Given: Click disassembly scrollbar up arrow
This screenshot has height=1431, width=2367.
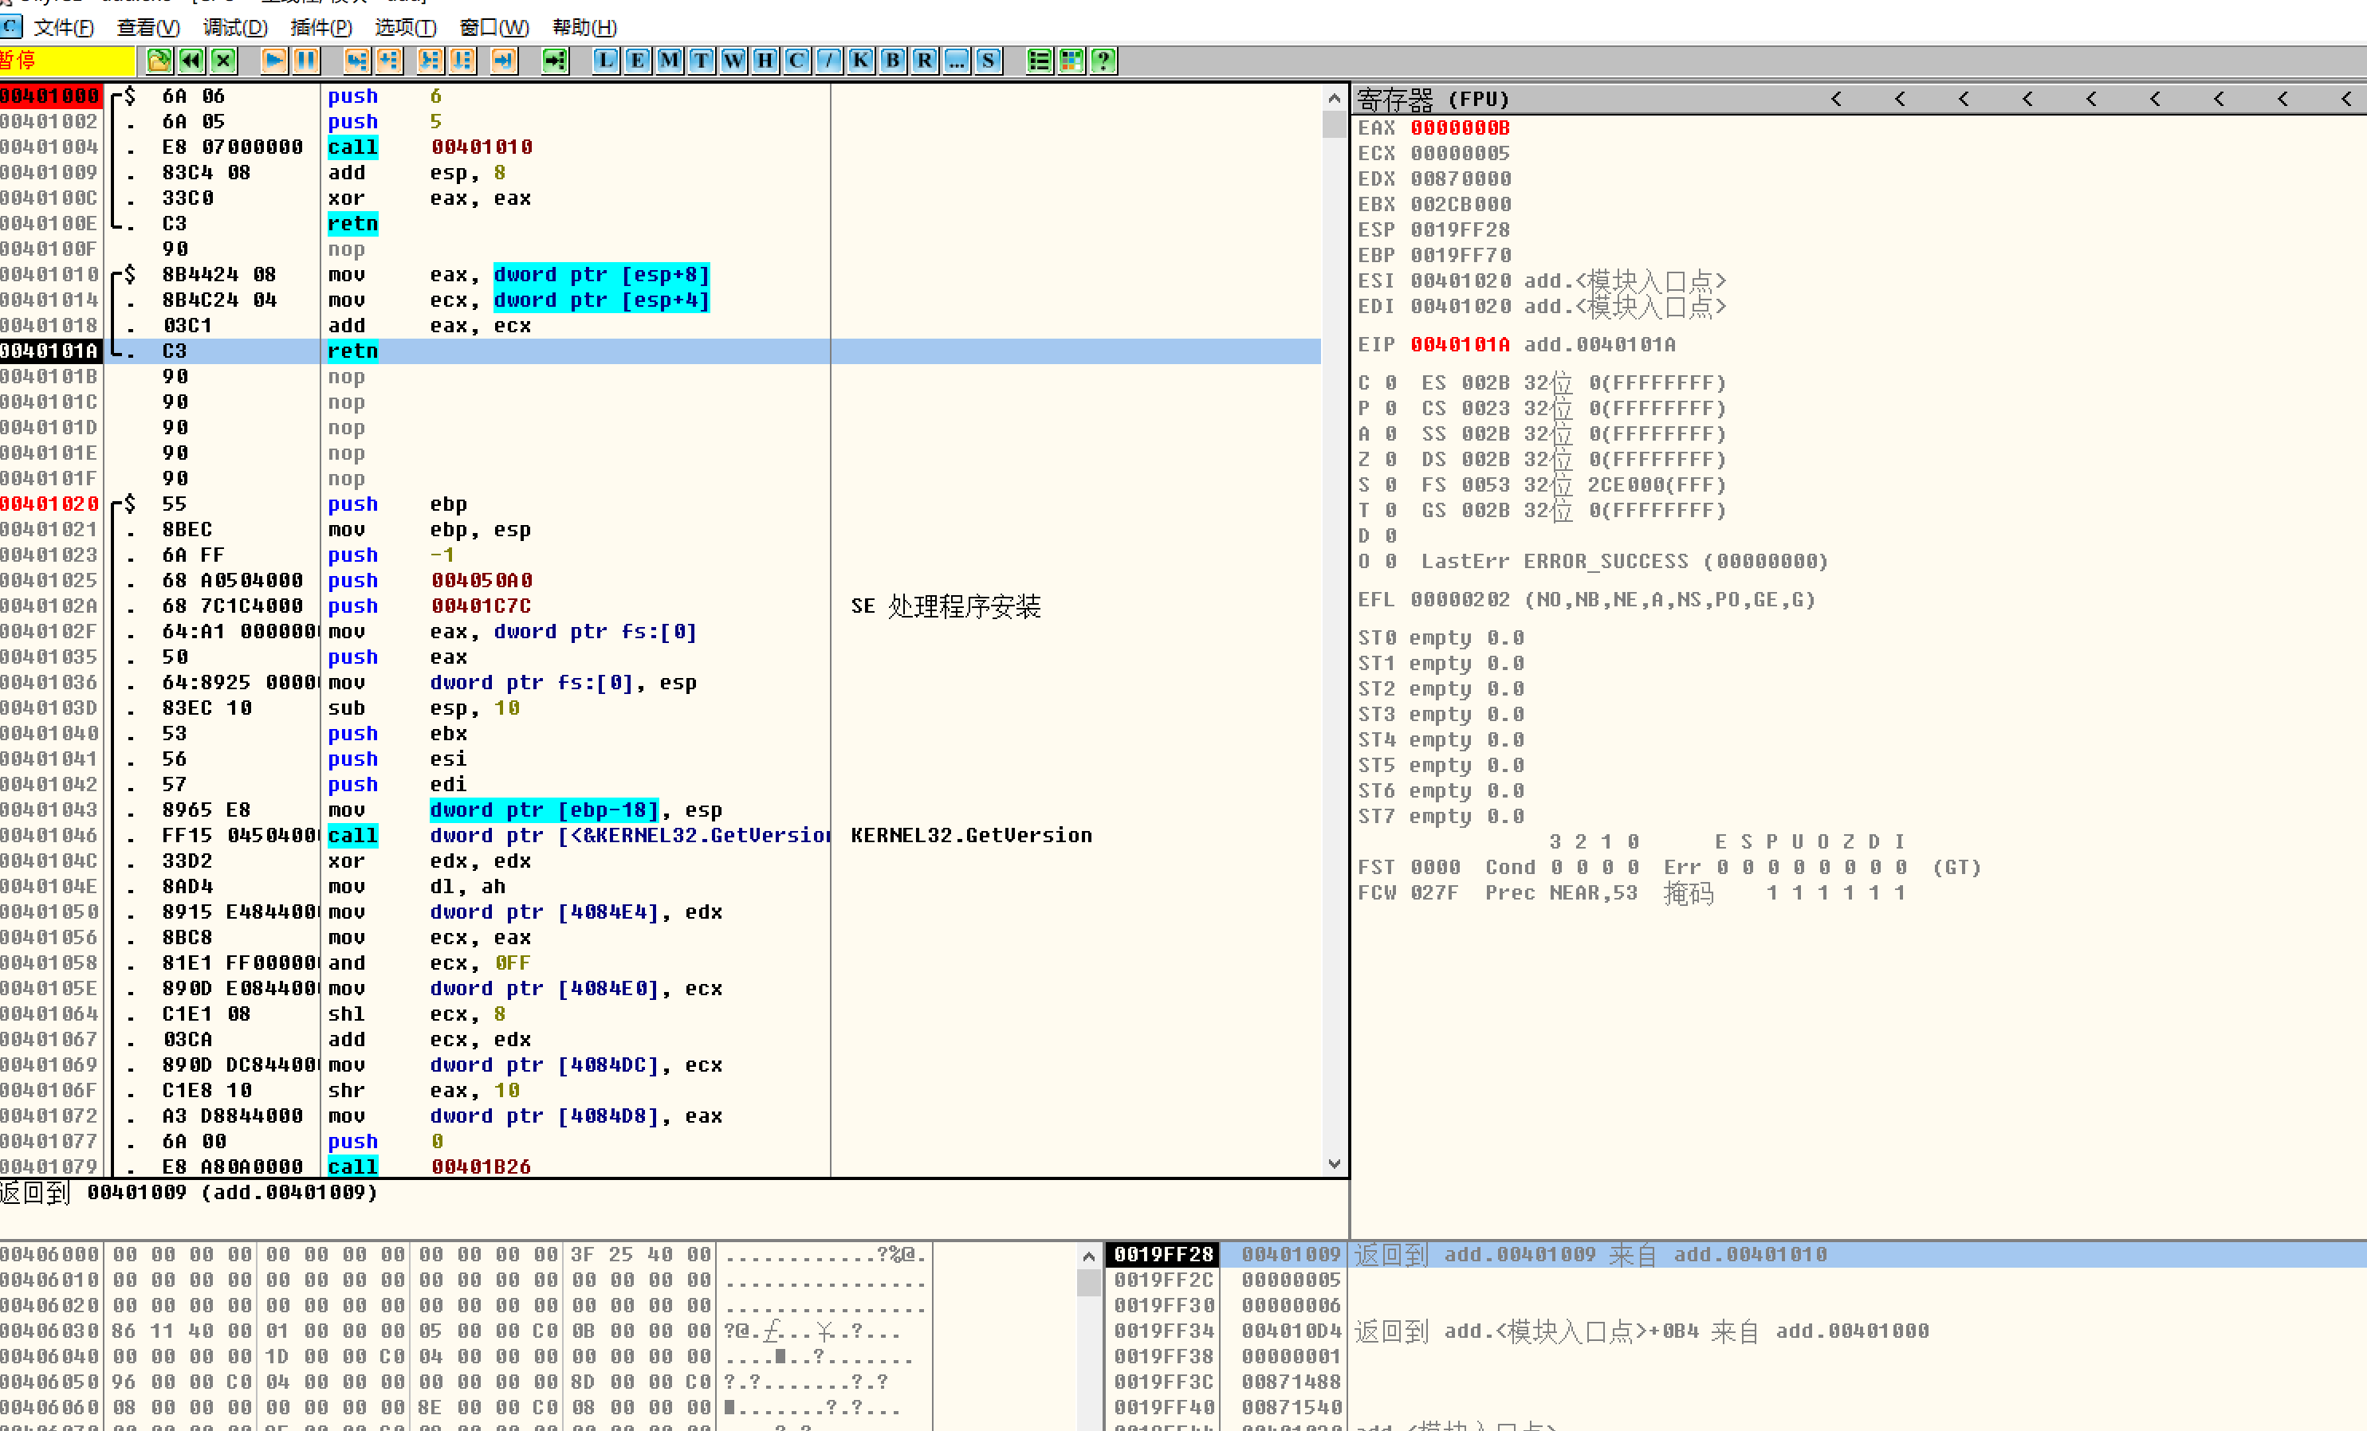Looking at the screenshot, I should click(1335, 98).
